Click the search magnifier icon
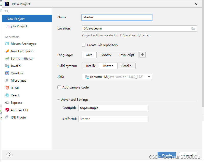Viewport: 204px width, 162px height. pyautogui.click(x=7, y=11)
